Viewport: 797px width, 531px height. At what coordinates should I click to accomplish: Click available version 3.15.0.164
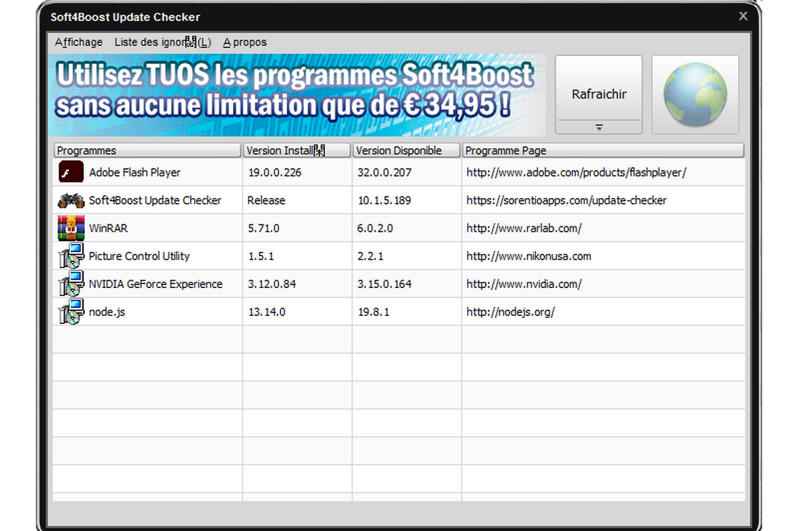coord(384,284)
